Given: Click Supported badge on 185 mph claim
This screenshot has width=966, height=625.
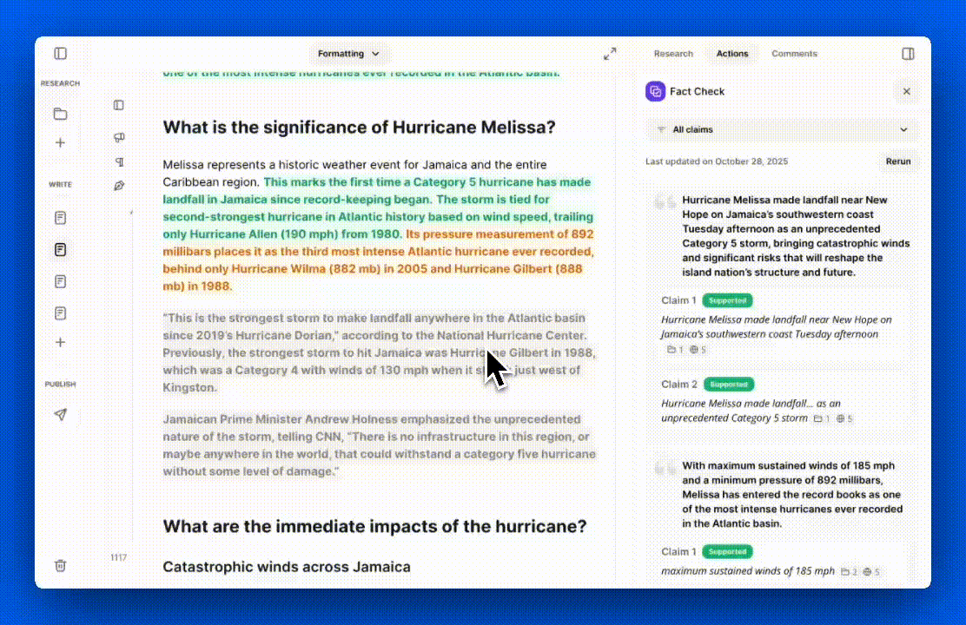Looking at the screenshot, I should pyautogui.click(x=728, y=552).
